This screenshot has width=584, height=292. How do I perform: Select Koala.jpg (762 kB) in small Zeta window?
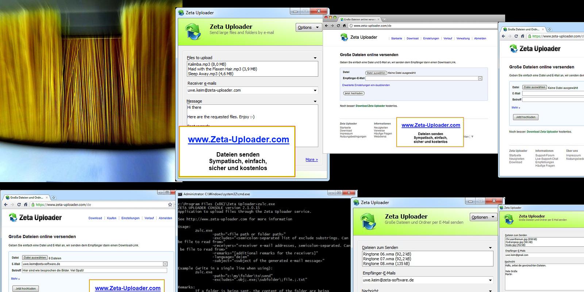[515, 245]
